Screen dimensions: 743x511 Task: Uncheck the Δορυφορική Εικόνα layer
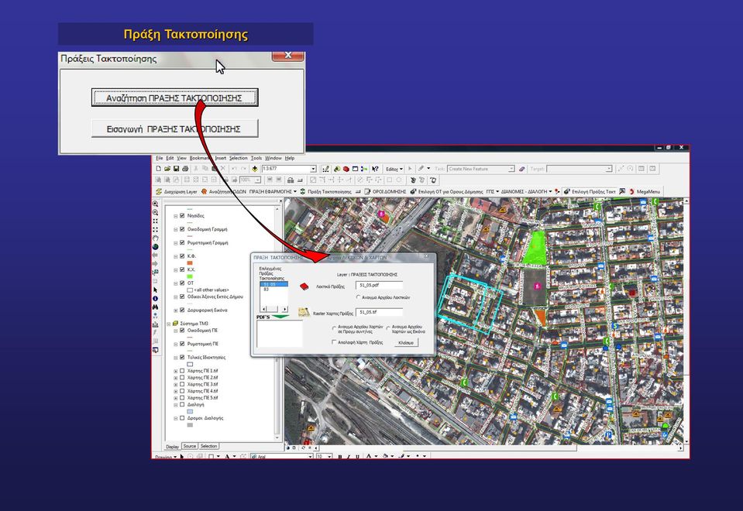182,310
